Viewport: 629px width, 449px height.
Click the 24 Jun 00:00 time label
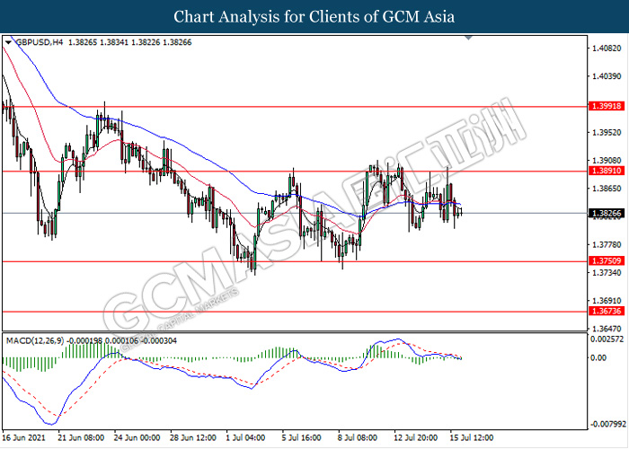tap(137, 438)
